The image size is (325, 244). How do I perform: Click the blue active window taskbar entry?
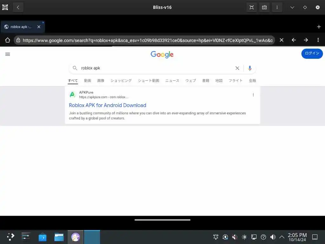92,237
